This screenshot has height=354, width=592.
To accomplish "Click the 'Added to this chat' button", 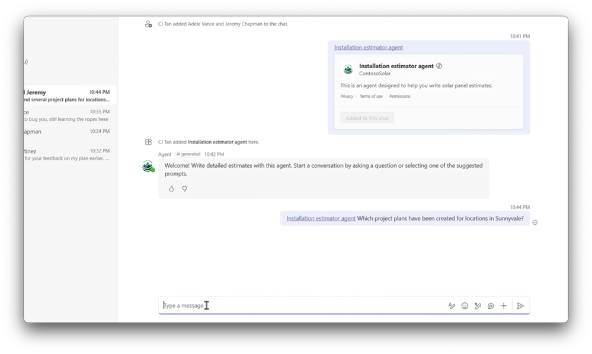I will pos(367,118).
